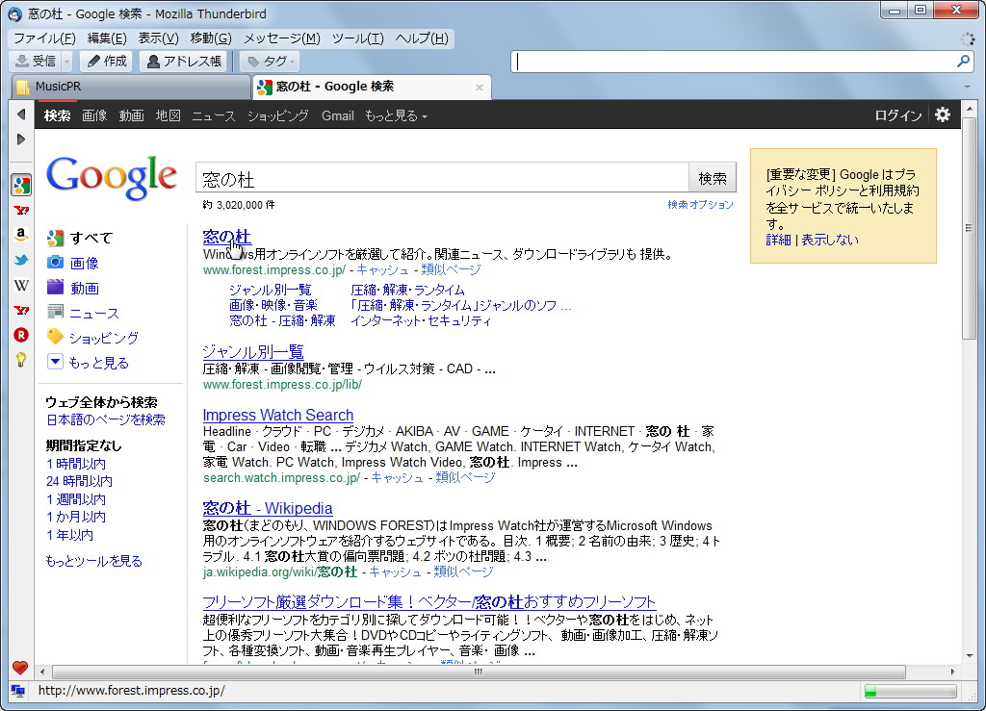The image size is (986, 711).
Task: Click the status bar progress meter
Action: [911, 692]
